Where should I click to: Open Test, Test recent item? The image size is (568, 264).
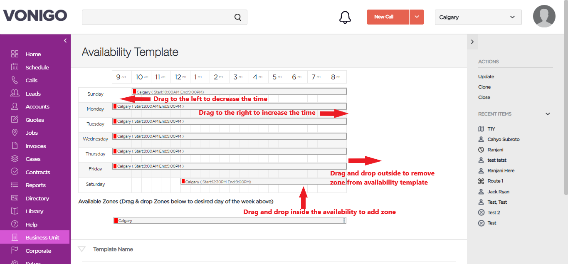pyautogui.click(x=497, y=202)
